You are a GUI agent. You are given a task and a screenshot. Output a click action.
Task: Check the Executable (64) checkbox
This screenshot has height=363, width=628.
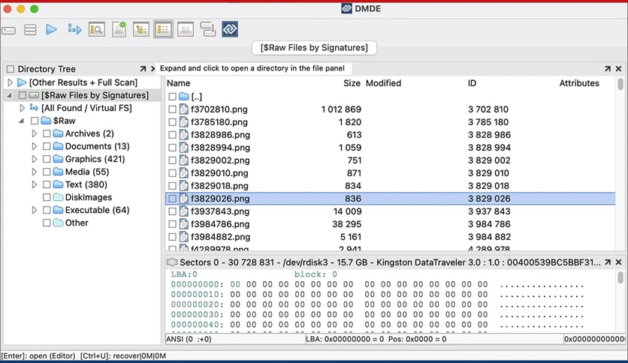pyautogui.click(x=47, y=210)
